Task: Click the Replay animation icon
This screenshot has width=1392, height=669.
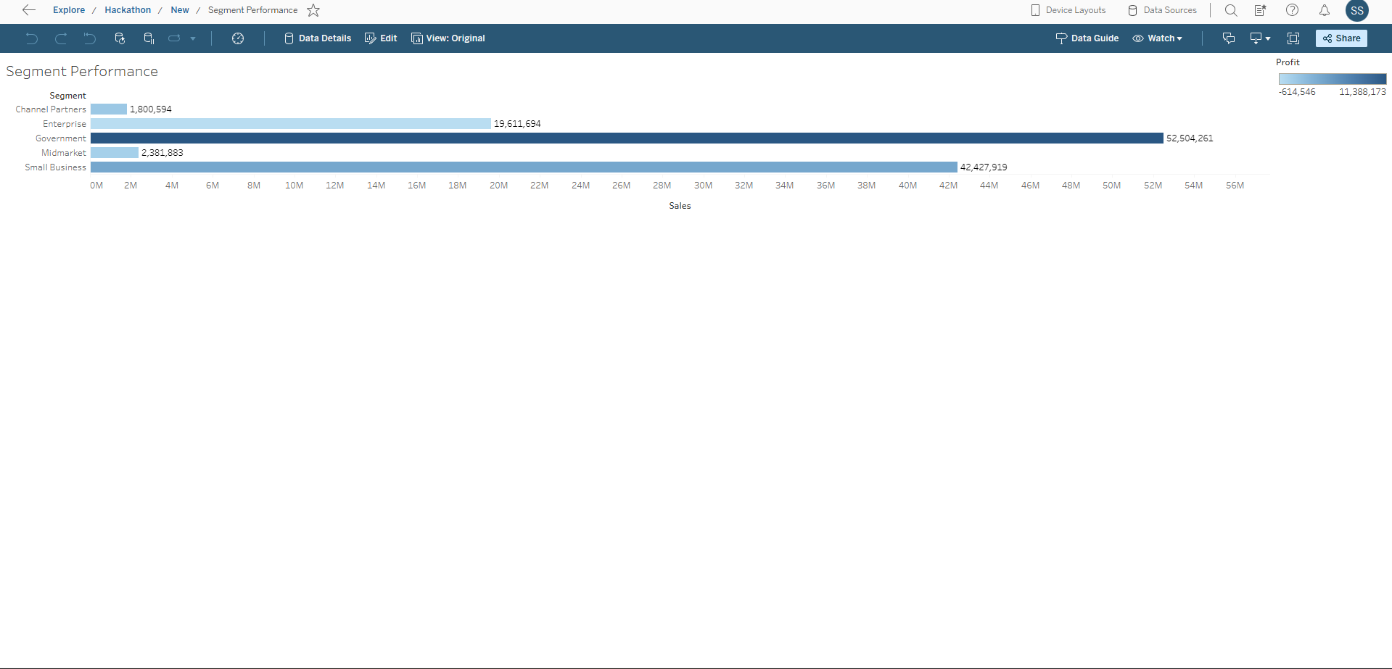Action: [174, 38]
